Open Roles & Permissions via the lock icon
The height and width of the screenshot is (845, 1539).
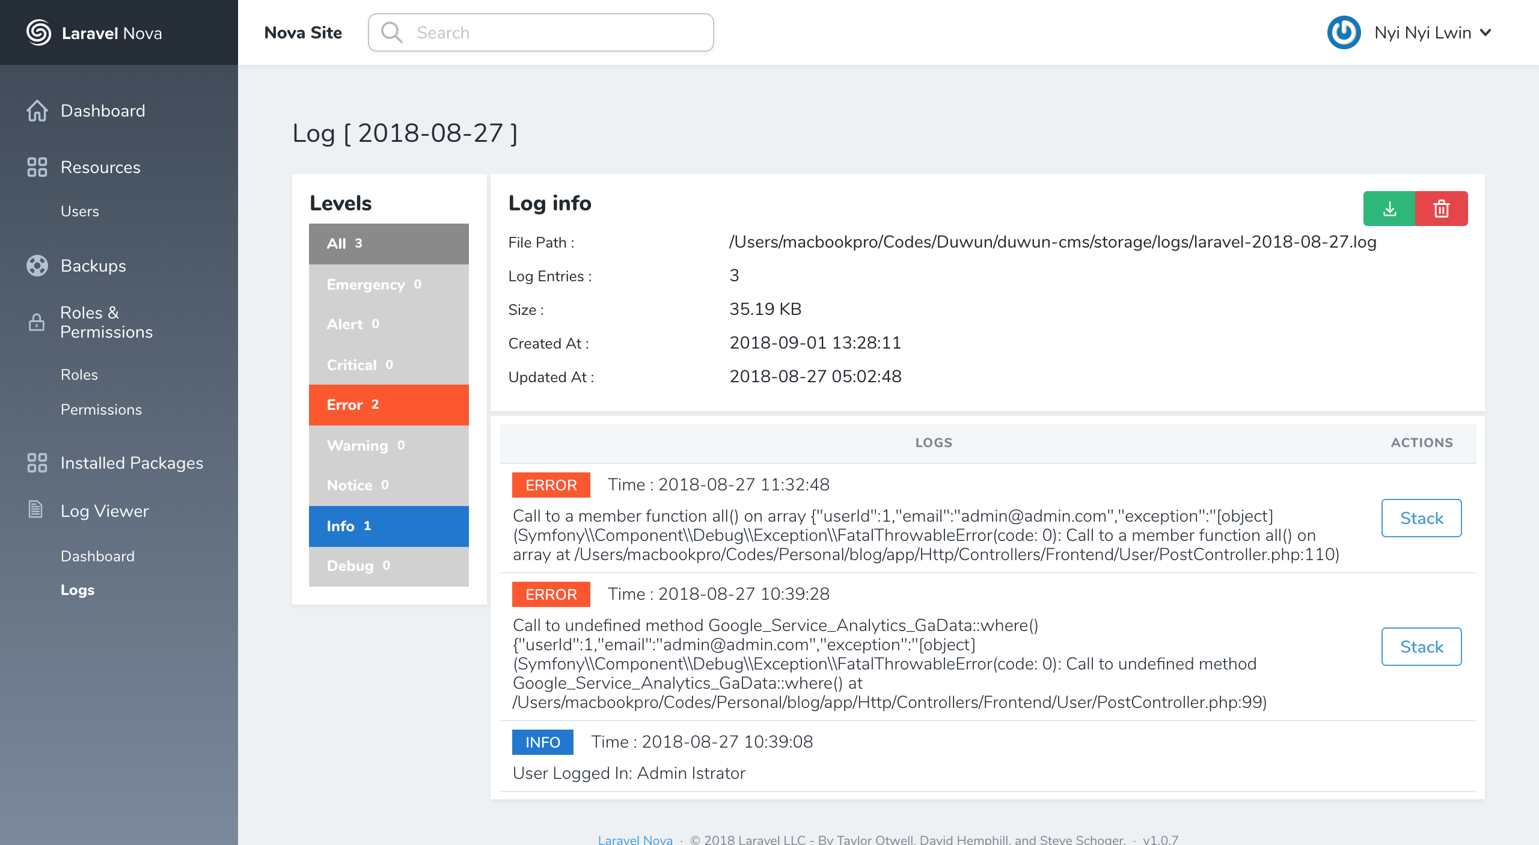(x=37, y=322)
